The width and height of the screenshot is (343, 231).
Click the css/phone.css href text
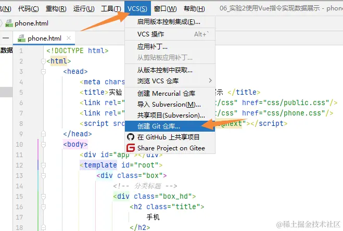[294, 113]
